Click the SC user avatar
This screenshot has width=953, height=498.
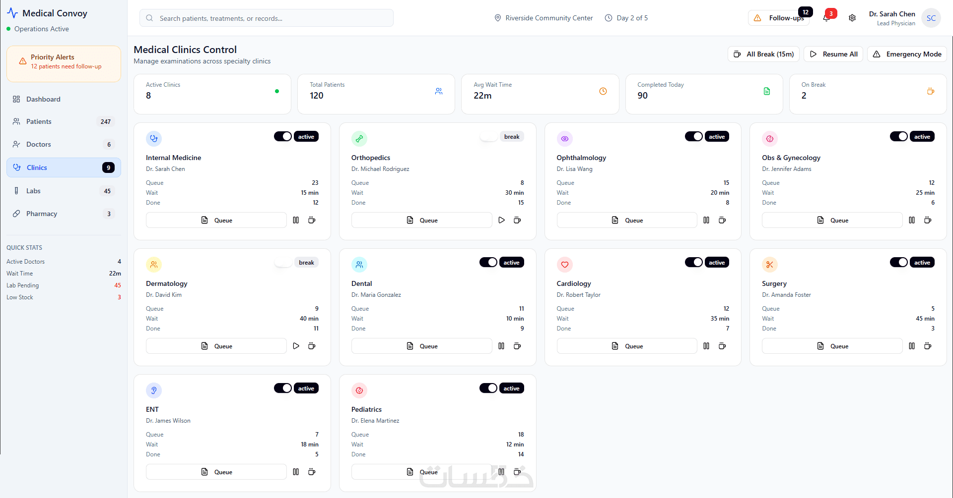(x=931, y=18)
